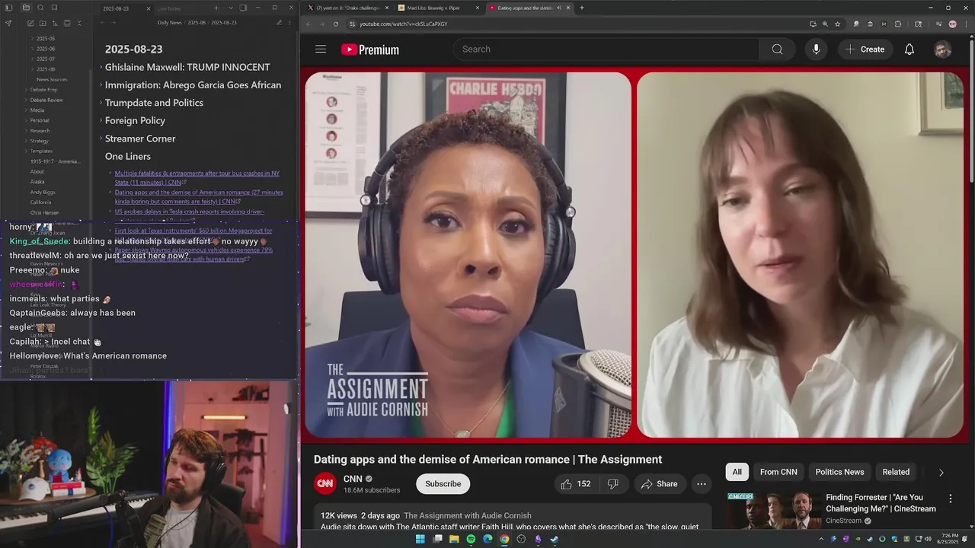
Task: Click YouTube Create button
Action: [x=865, y=49]
